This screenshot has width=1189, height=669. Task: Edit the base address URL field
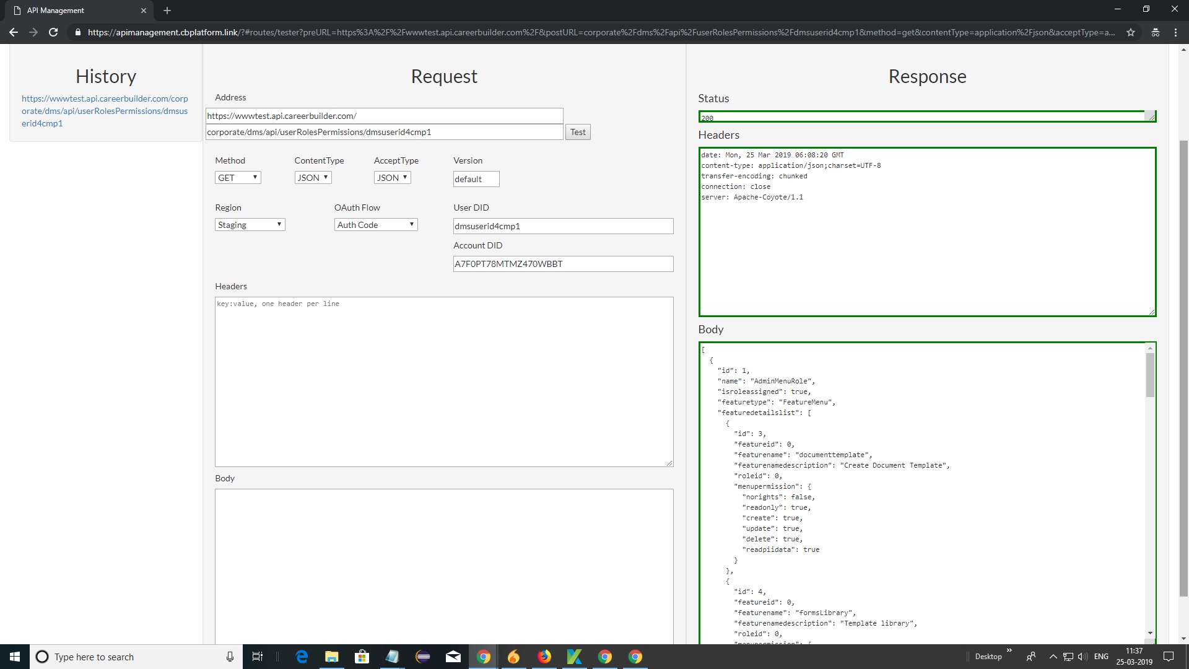click(x=384, y=116)
